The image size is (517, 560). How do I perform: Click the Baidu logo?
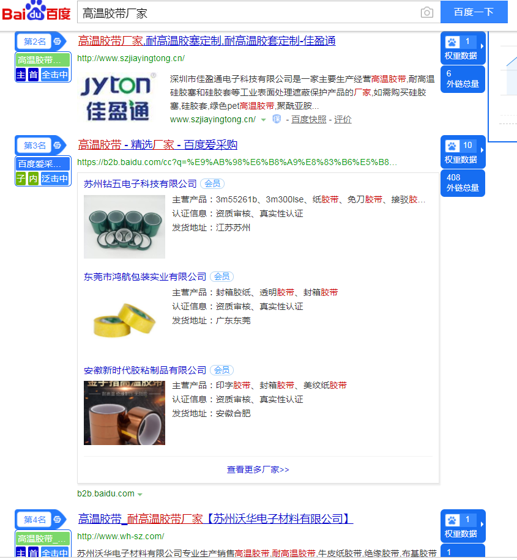[x=37, y=12]
